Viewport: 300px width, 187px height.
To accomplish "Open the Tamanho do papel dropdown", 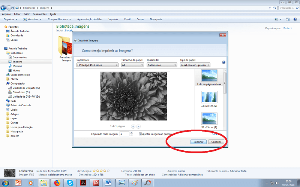I will tap(132, 65).
